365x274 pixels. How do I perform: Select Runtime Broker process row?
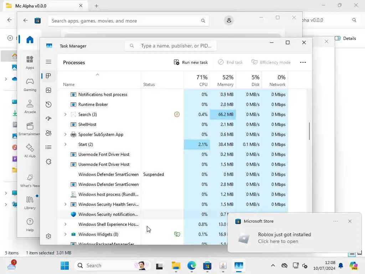[x=173, y=105]
